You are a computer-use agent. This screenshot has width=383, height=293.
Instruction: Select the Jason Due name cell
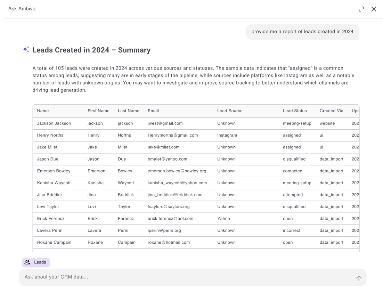[x=48, y=159]
